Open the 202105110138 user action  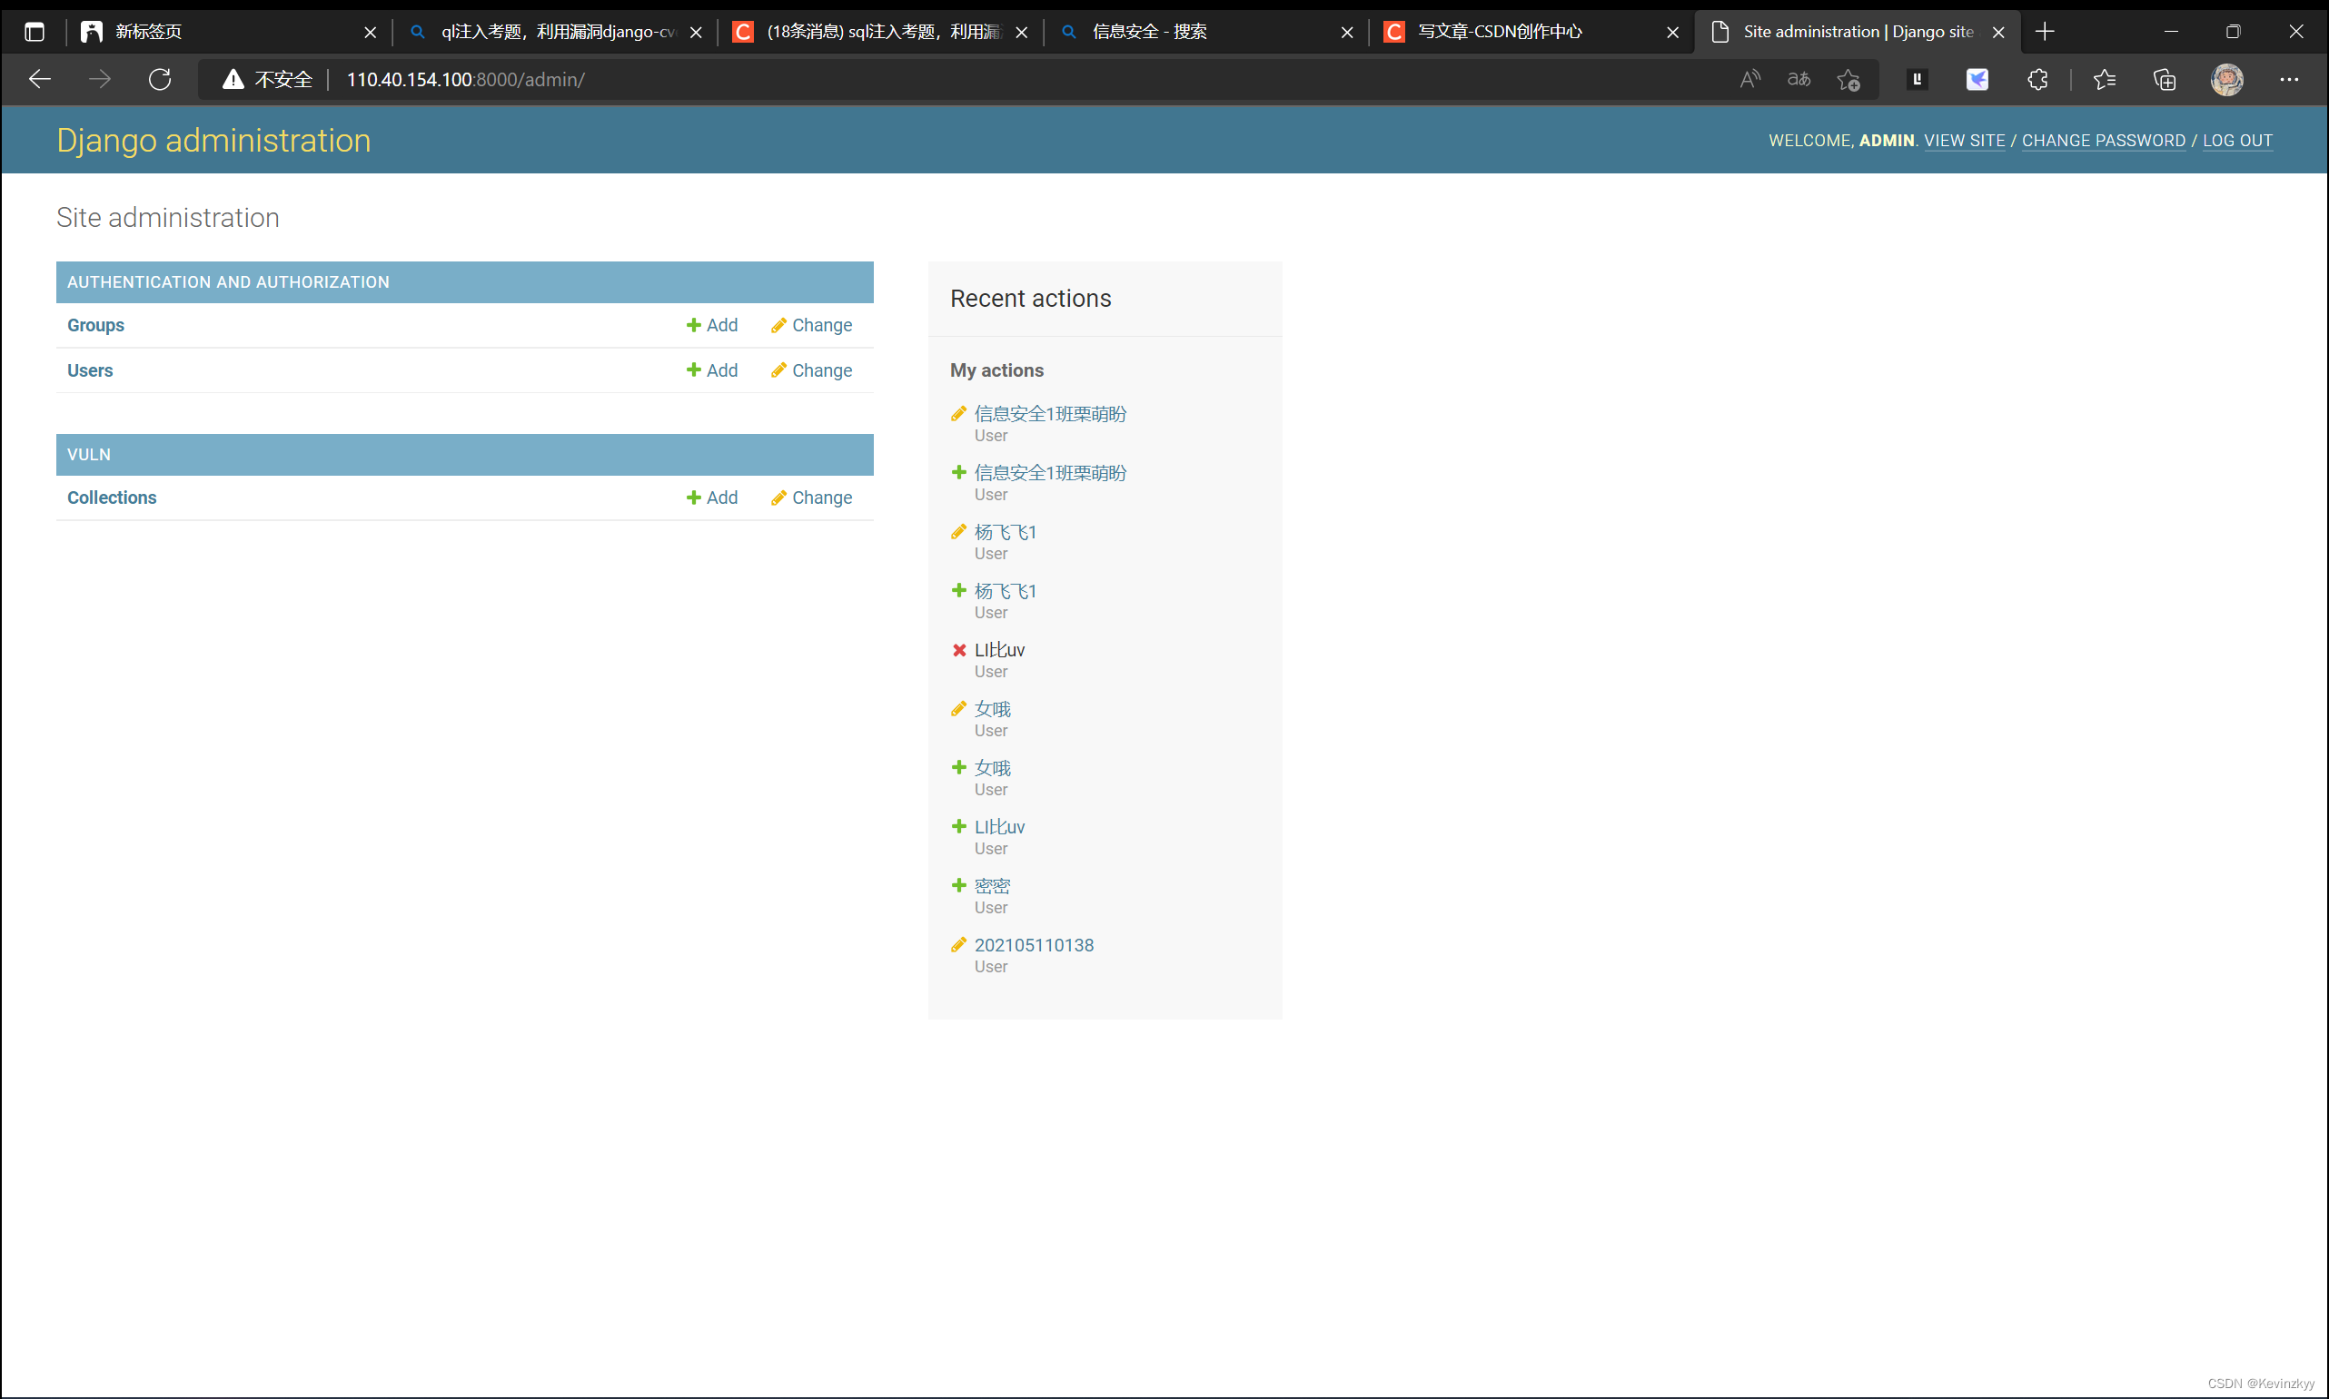[1034, 946]
